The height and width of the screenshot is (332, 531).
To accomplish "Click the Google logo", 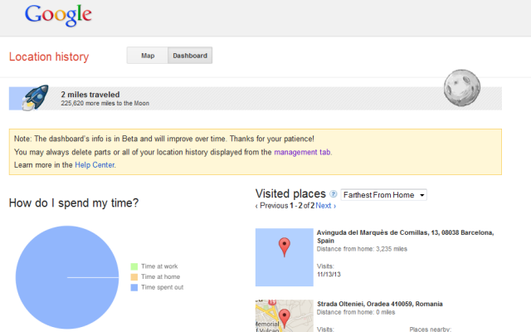I will [x=58, y=15].
